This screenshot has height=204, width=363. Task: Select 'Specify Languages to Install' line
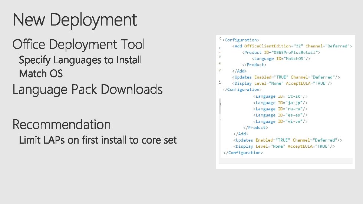point(80,60)
